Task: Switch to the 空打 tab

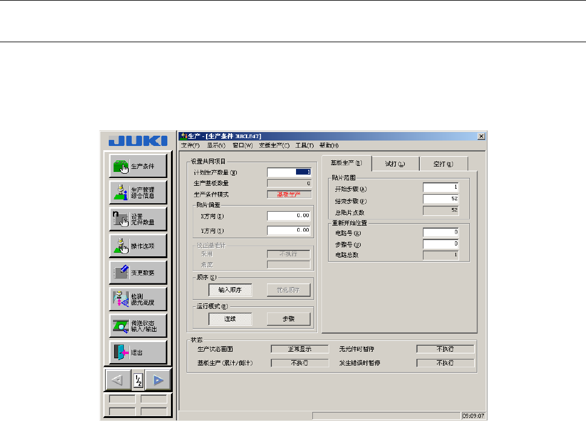Action: pos(443,164)
